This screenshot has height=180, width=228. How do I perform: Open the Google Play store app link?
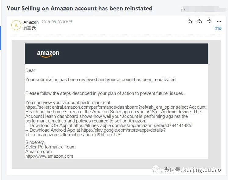(x=96, y=132)
